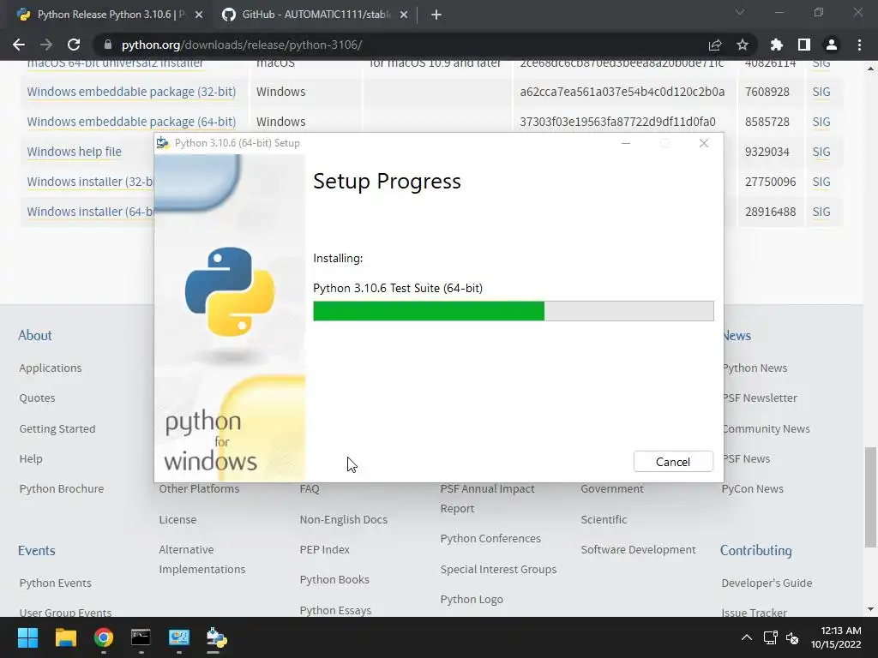Screen dimensions: 878x658
Task: Open PEP Index footer link
Action: click(x=325, y=549)
